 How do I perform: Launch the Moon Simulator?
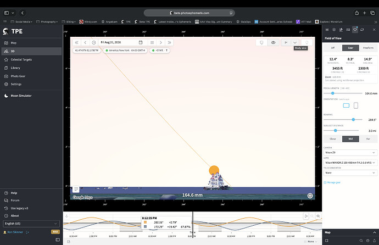31,96
